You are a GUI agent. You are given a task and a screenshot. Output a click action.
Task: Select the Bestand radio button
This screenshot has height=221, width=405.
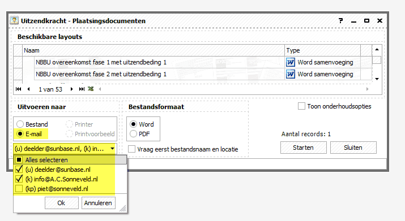point(20,124)
